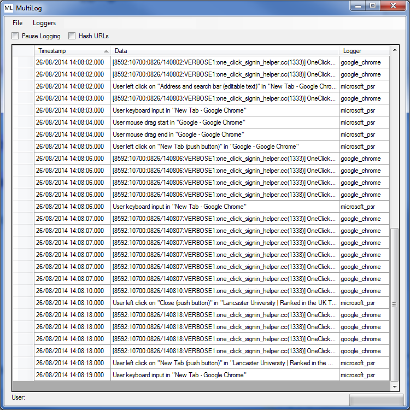Viewport: 410px width, 410px height.
Task: Open the Loggers menu
Action: point(44,23)
